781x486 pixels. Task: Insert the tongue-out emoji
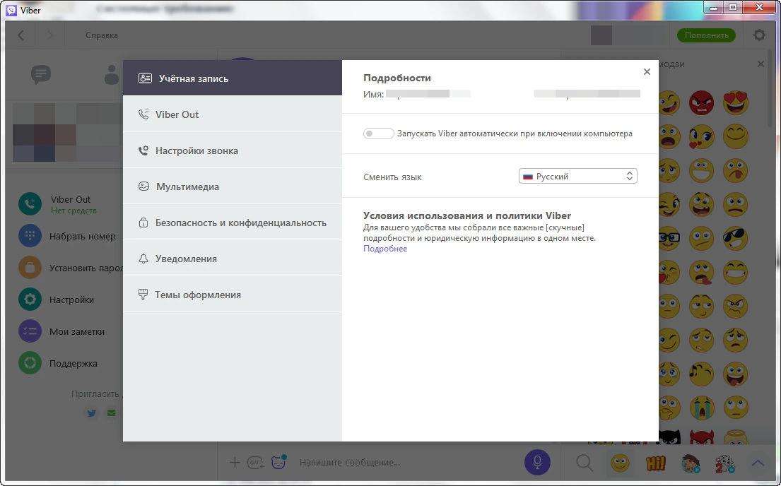coord(736,170)
